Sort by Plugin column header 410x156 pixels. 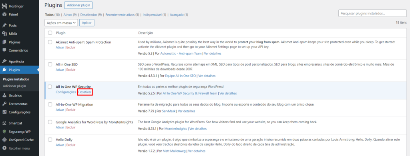click(61, 33)
